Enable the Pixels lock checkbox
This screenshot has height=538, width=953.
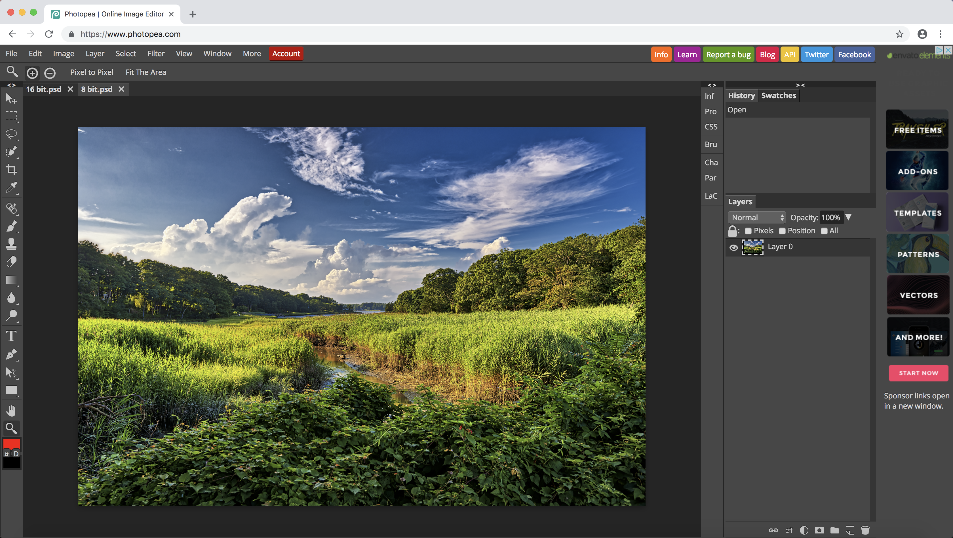(x=748, y=231)
